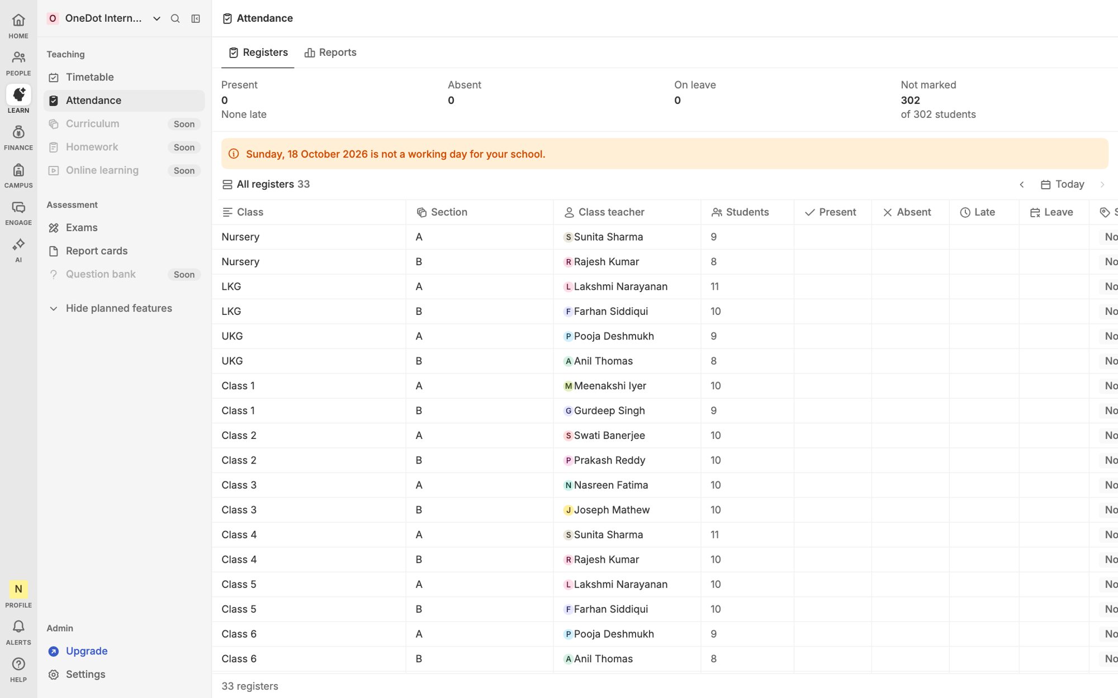Screen dimensions: 1118x698
Task: Click the Late column header
Action: [x=984, y=212]
